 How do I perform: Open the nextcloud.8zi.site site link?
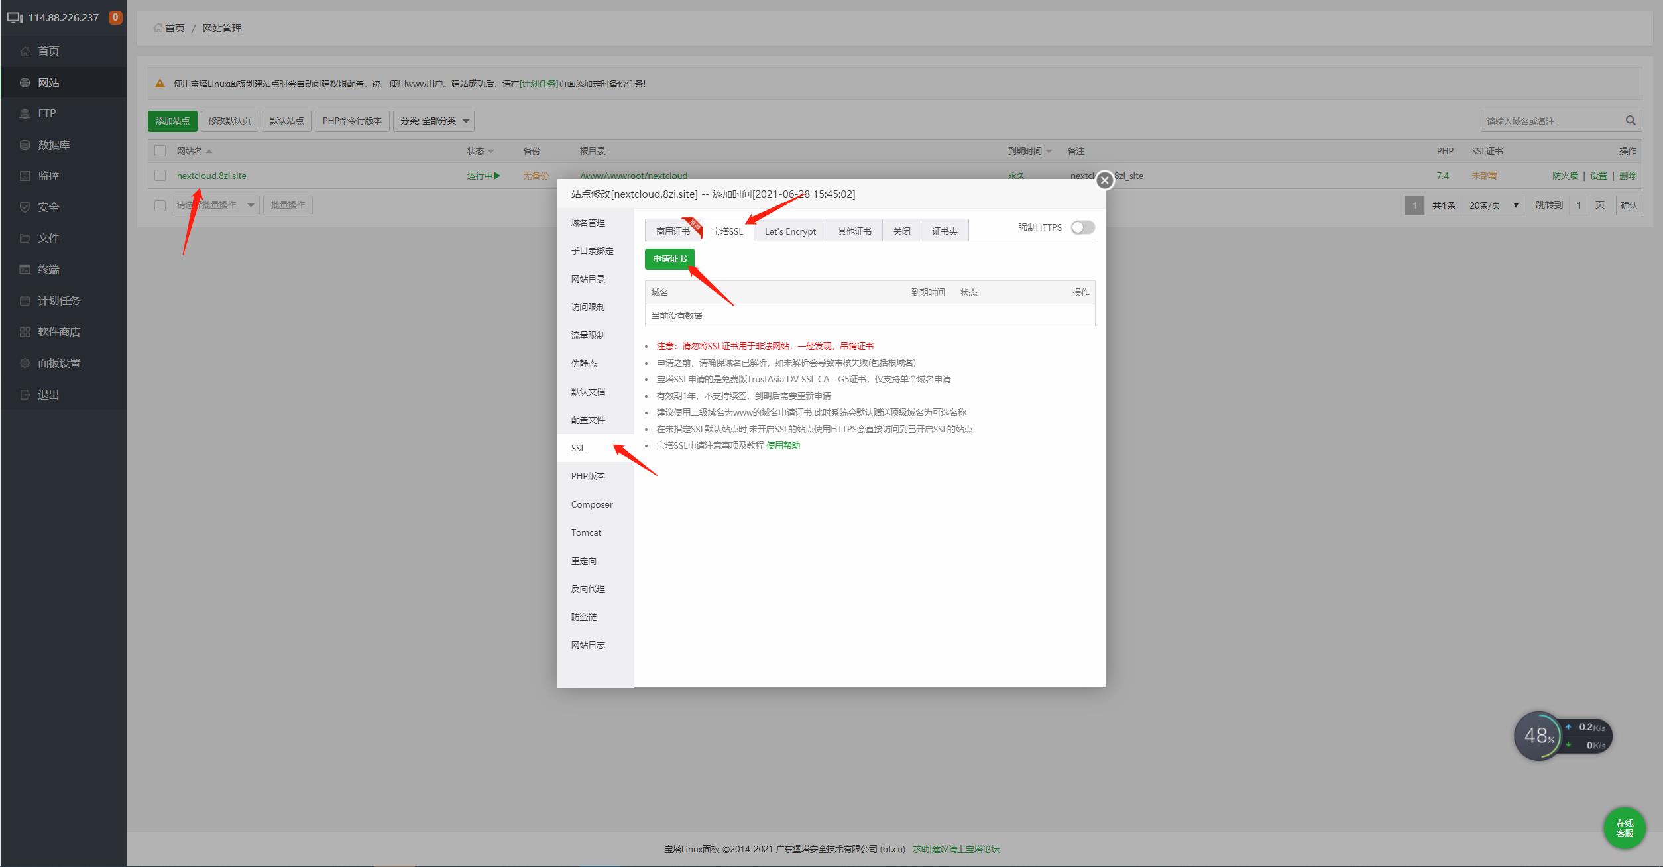point(211,176)
